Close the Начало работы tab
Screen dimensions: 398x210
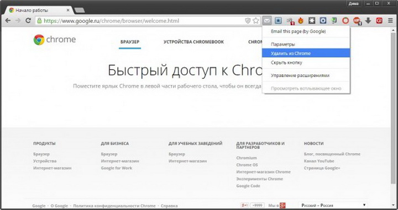coord(68,10)
